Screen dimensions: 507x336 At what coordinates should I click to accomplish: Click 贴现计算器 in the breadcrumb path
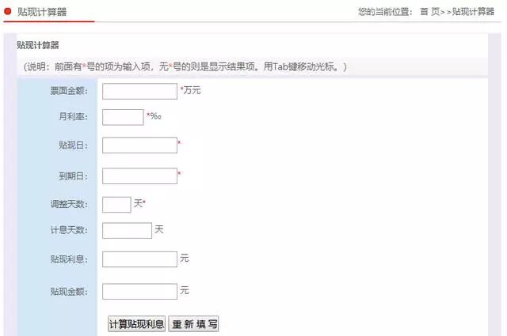[x=473, y=12]
